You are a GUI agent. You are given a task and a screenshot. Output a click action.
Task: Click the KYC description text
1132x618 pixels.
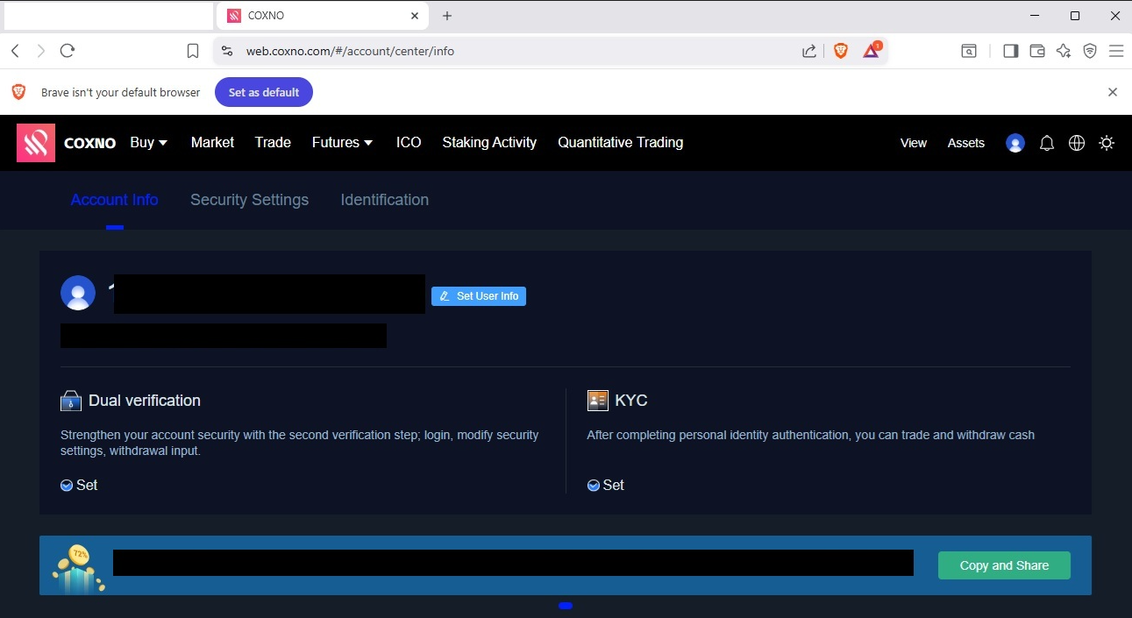(x=811, y=435)
